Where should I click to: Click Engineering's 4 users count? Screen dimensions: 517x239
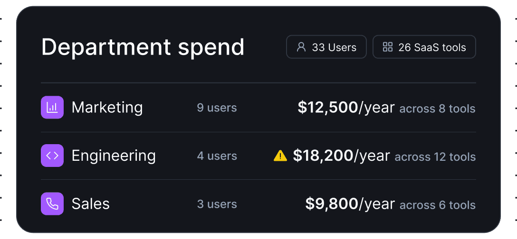pos(217,156)
